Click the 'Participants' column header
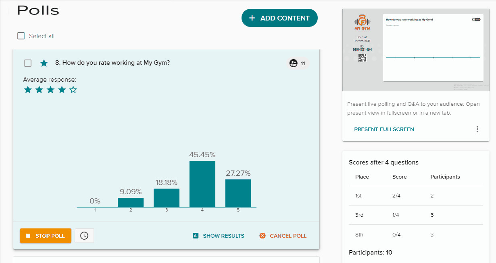Screen dimensions: 496x263 (445, 177)
